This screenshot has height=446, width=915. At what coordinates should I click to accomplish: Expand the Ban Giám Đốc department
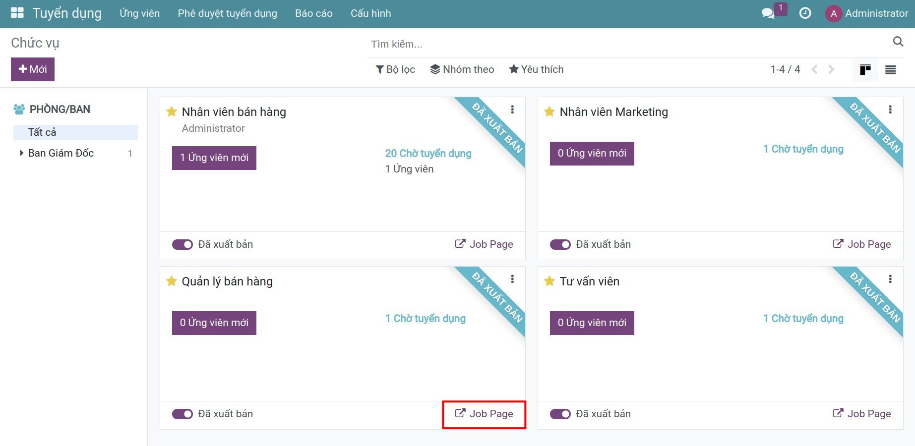point(21,153)
